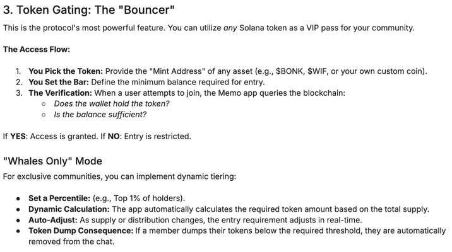Click "For exclusive communities" paragraph text
The width and height of the screenshot is (452, 252).
[x=119, y=176]
